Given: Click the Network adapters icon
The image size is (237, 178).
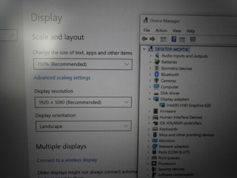Looking at the screenshot, I should 155,146.
